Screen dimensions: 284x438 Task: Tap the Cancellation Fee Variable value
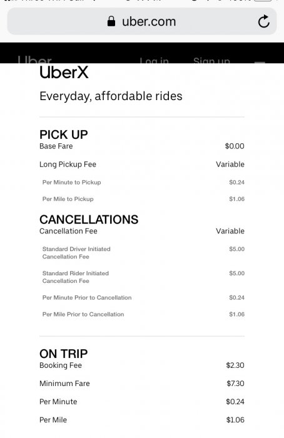(x=230, y=231)
